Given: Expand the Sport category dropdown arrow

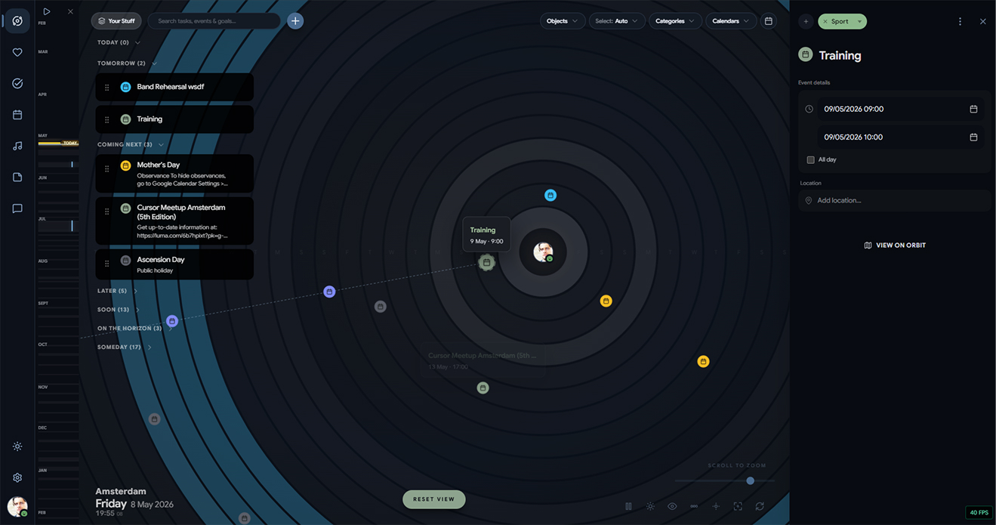Looking at the screenshot, I should click(859, 22).
